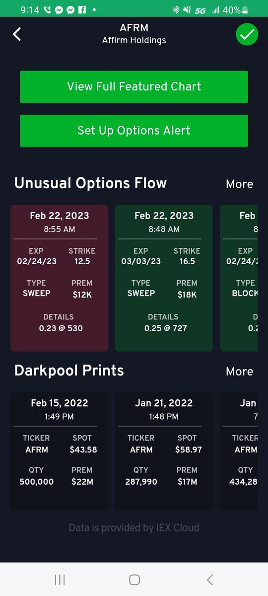This screenshot has height=596, width=268.
Task: Open the green 16.5 strike sweep card
Action: coord(164,278)
